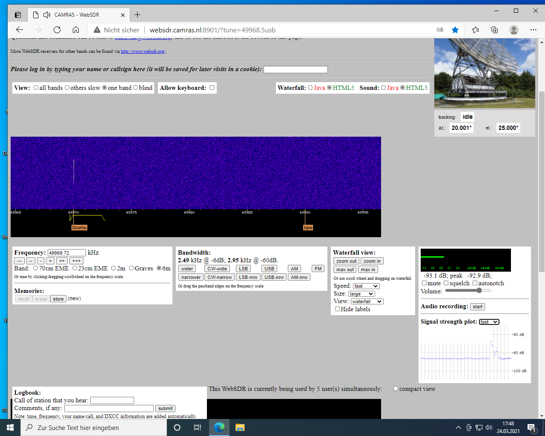Click the call of station input field
Viewport: 545px width, 436px height.
112,400
